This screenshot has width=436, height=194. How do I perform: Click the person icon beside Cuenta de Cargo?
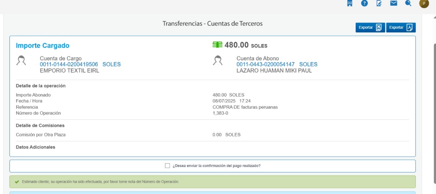21,61
